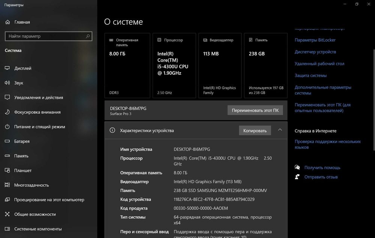The image size is (375, 238).
Task: Click the CPU icon on Процессор card
Action: point(159,40)
